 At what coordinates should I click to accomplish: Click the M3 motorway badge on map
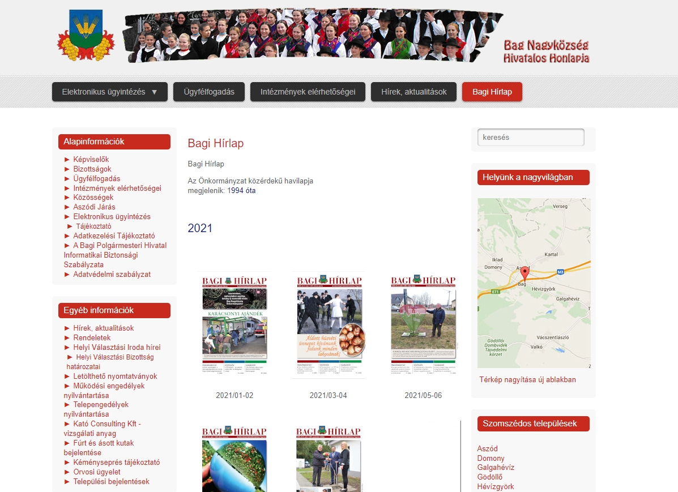click(560, 272)
